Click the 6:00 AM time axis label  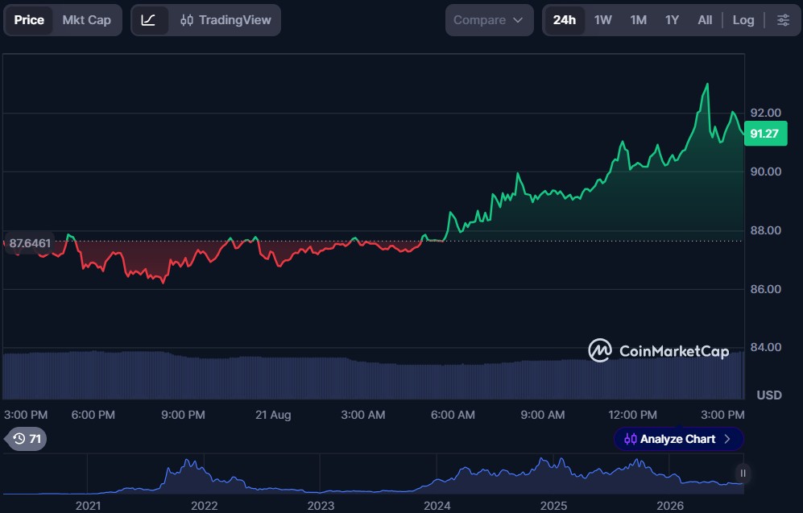point(453,415)
